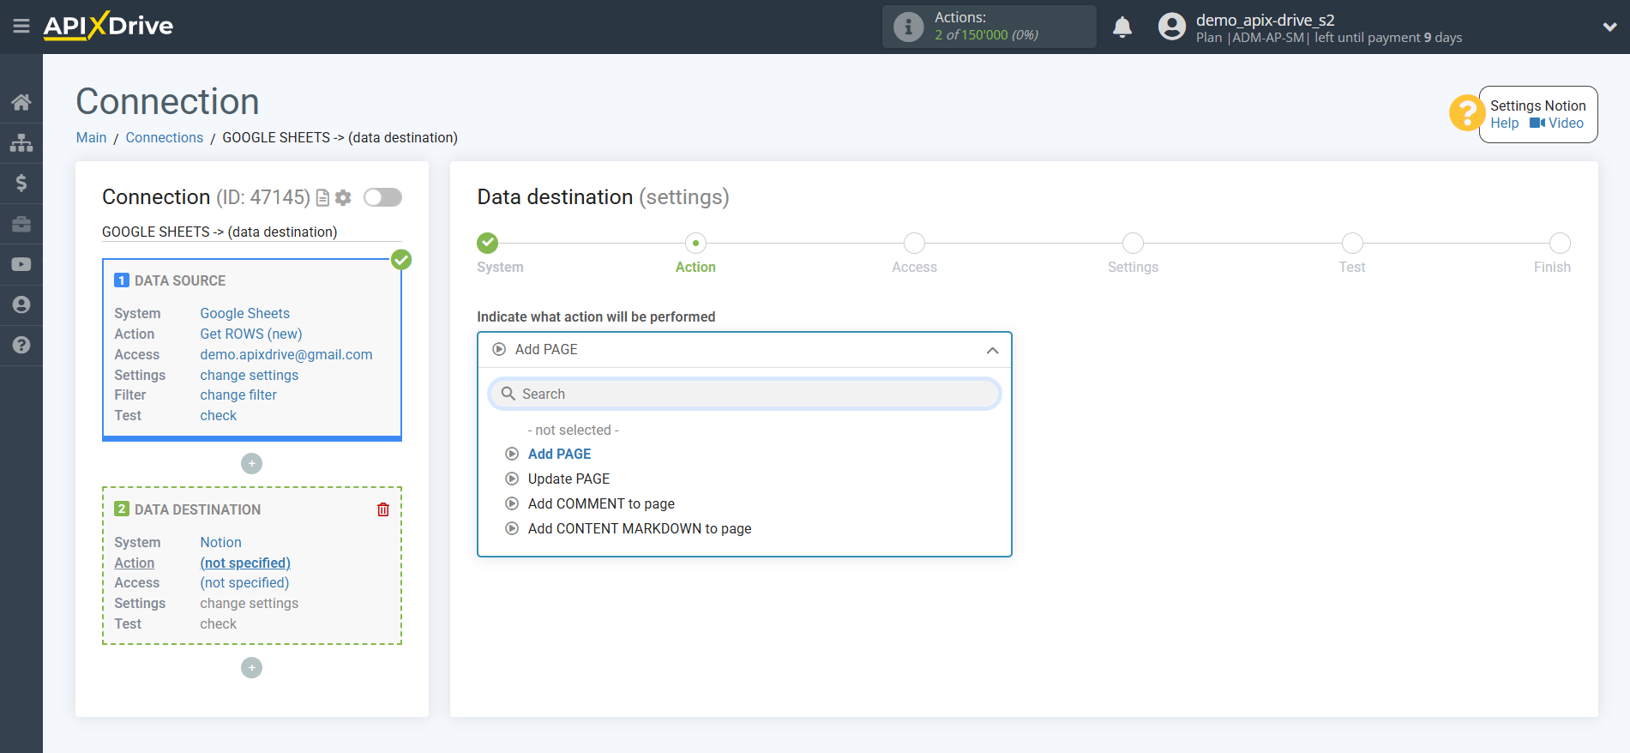Open the connections sitemap sidebar icon

coord(21,142)
